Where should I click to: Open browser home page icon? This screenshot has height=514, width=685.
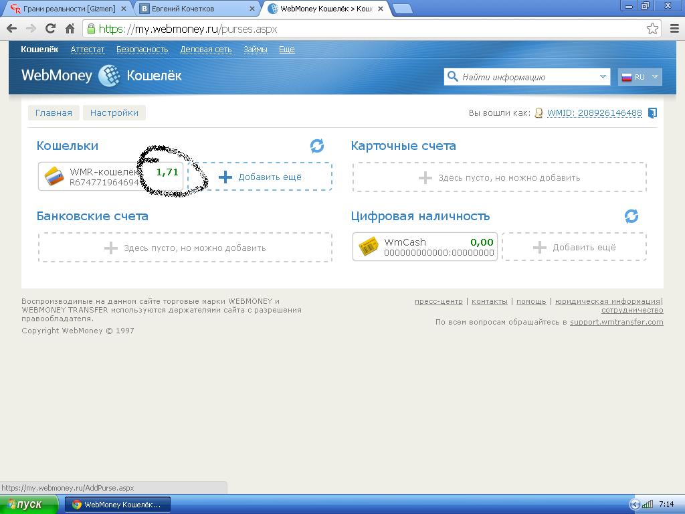(70, 29)
